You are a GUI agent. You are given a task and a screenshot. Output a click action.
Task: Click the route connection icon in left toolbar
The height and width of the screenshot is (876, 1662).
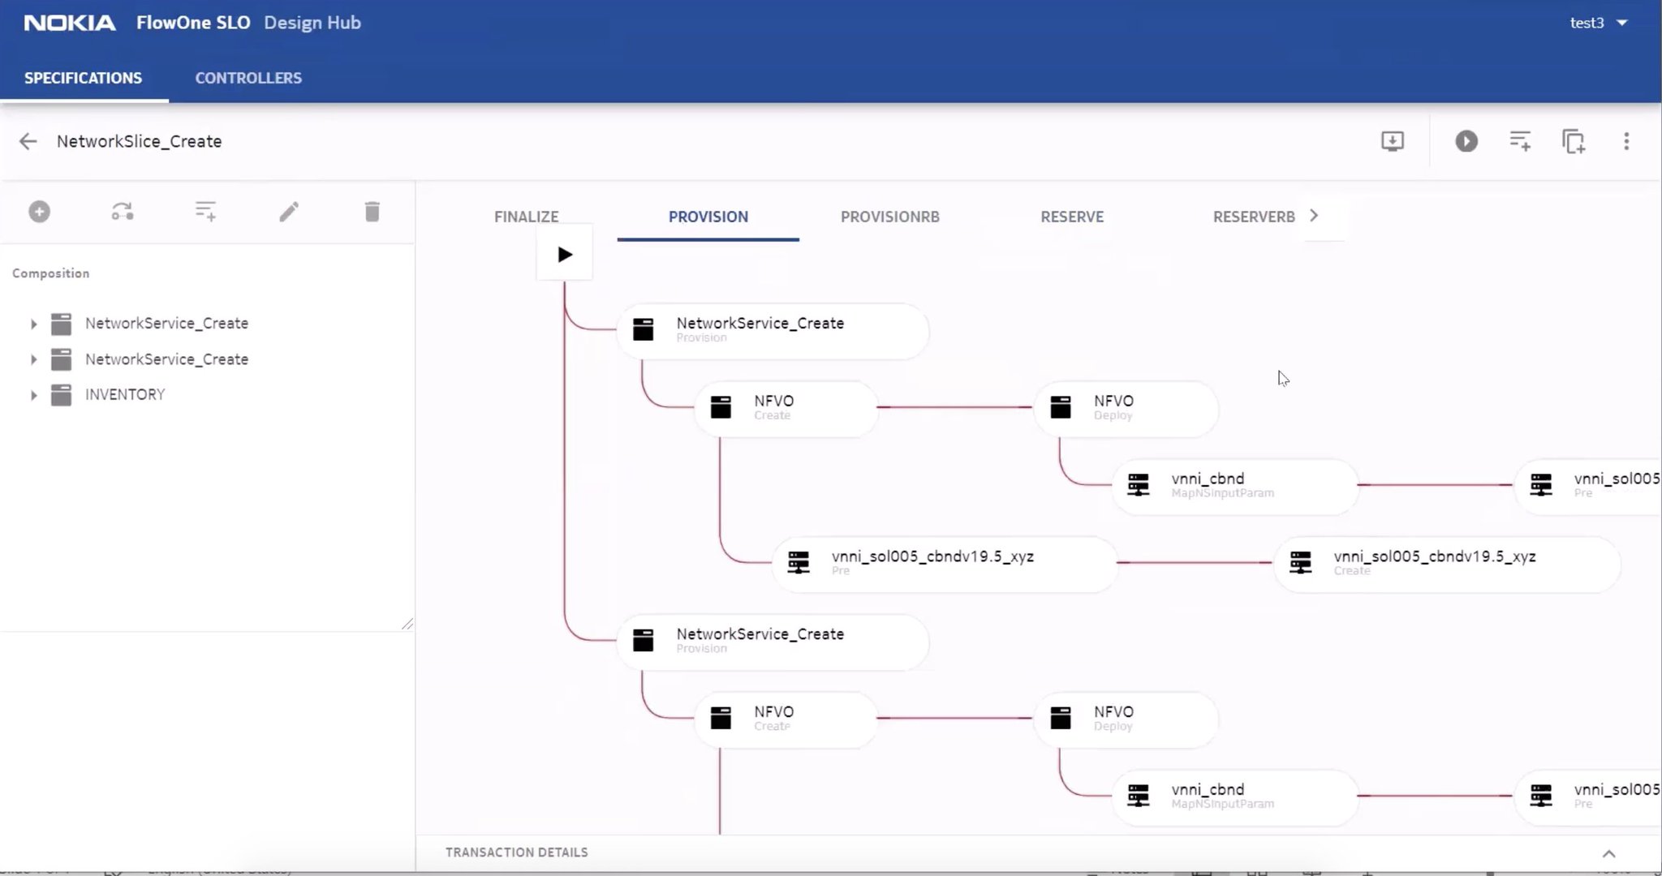coord(123,212)
